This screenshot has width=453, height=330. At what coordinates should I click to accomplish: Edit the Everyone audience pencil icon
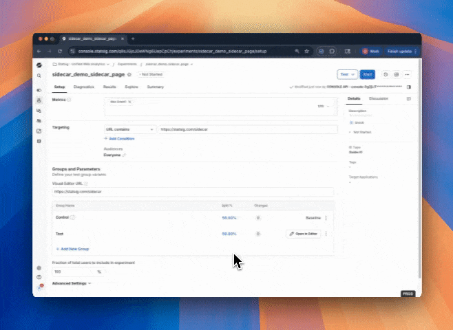(x=125, y=155)
